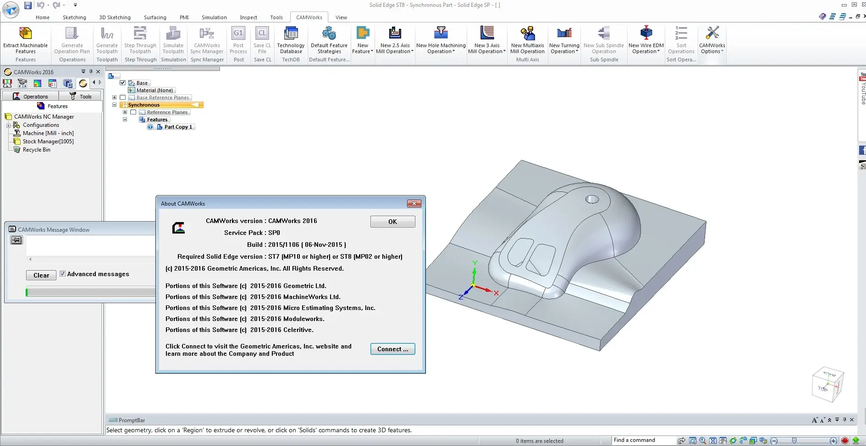Open the CAMWorks 2016 panel options dropdown
This screenshot has width=866, height=446.
click(x=83, y=71)
